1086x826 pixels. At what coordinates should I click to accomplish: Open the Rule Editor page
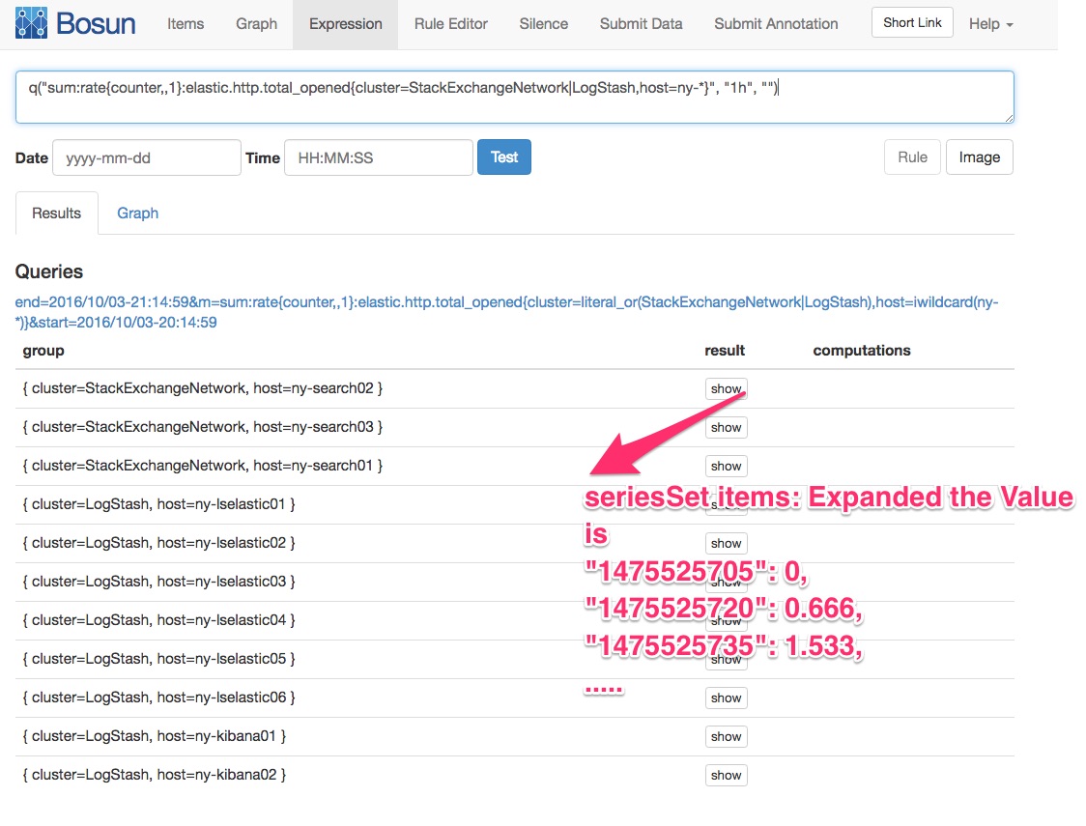point(450,24)
